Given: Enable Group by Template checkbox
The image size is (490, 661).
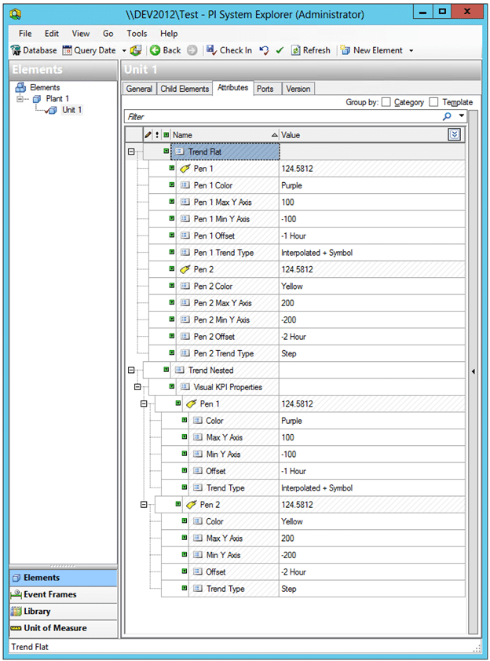Looking at the screenshot, I should click(434, 102).
